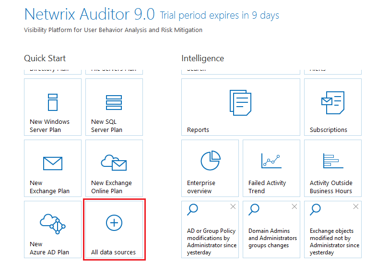
Task: Click the New Azure AD Plan cloud icon
Action: pos(53,224)
